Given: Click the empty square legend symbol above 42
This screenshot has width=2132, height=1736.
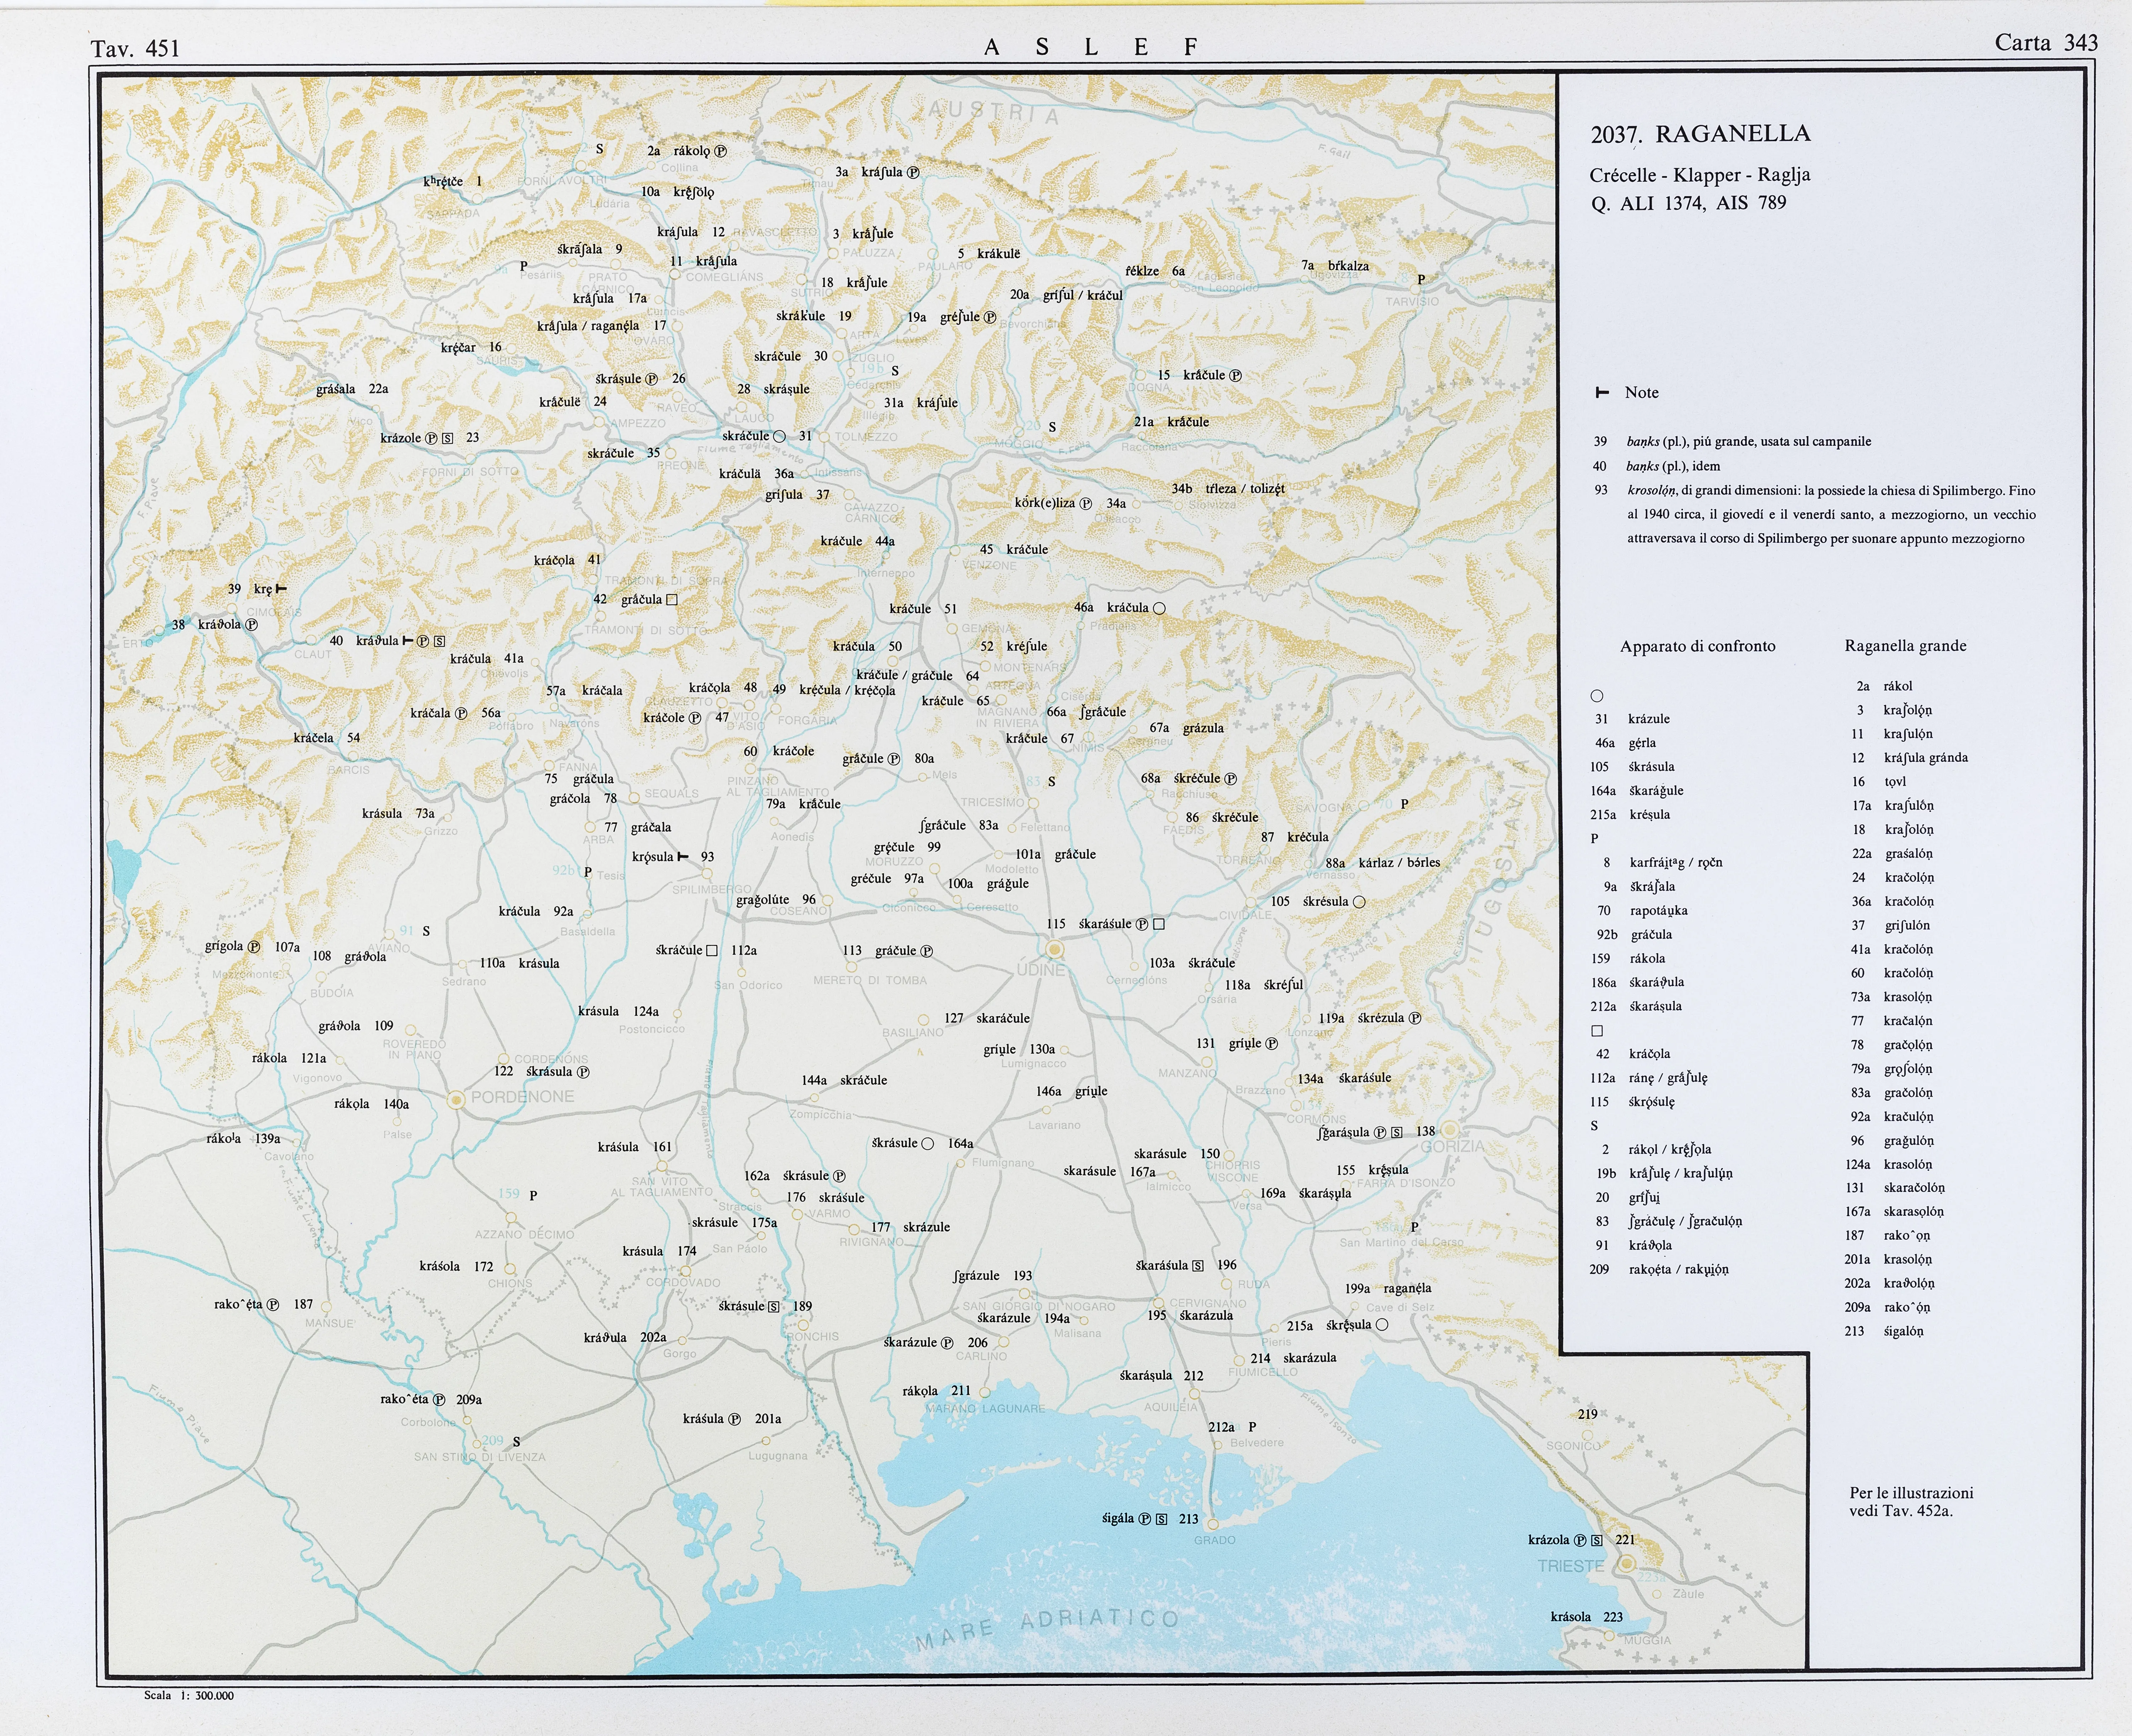Looking at the screenshot, I should (x=1597, y=1031).
